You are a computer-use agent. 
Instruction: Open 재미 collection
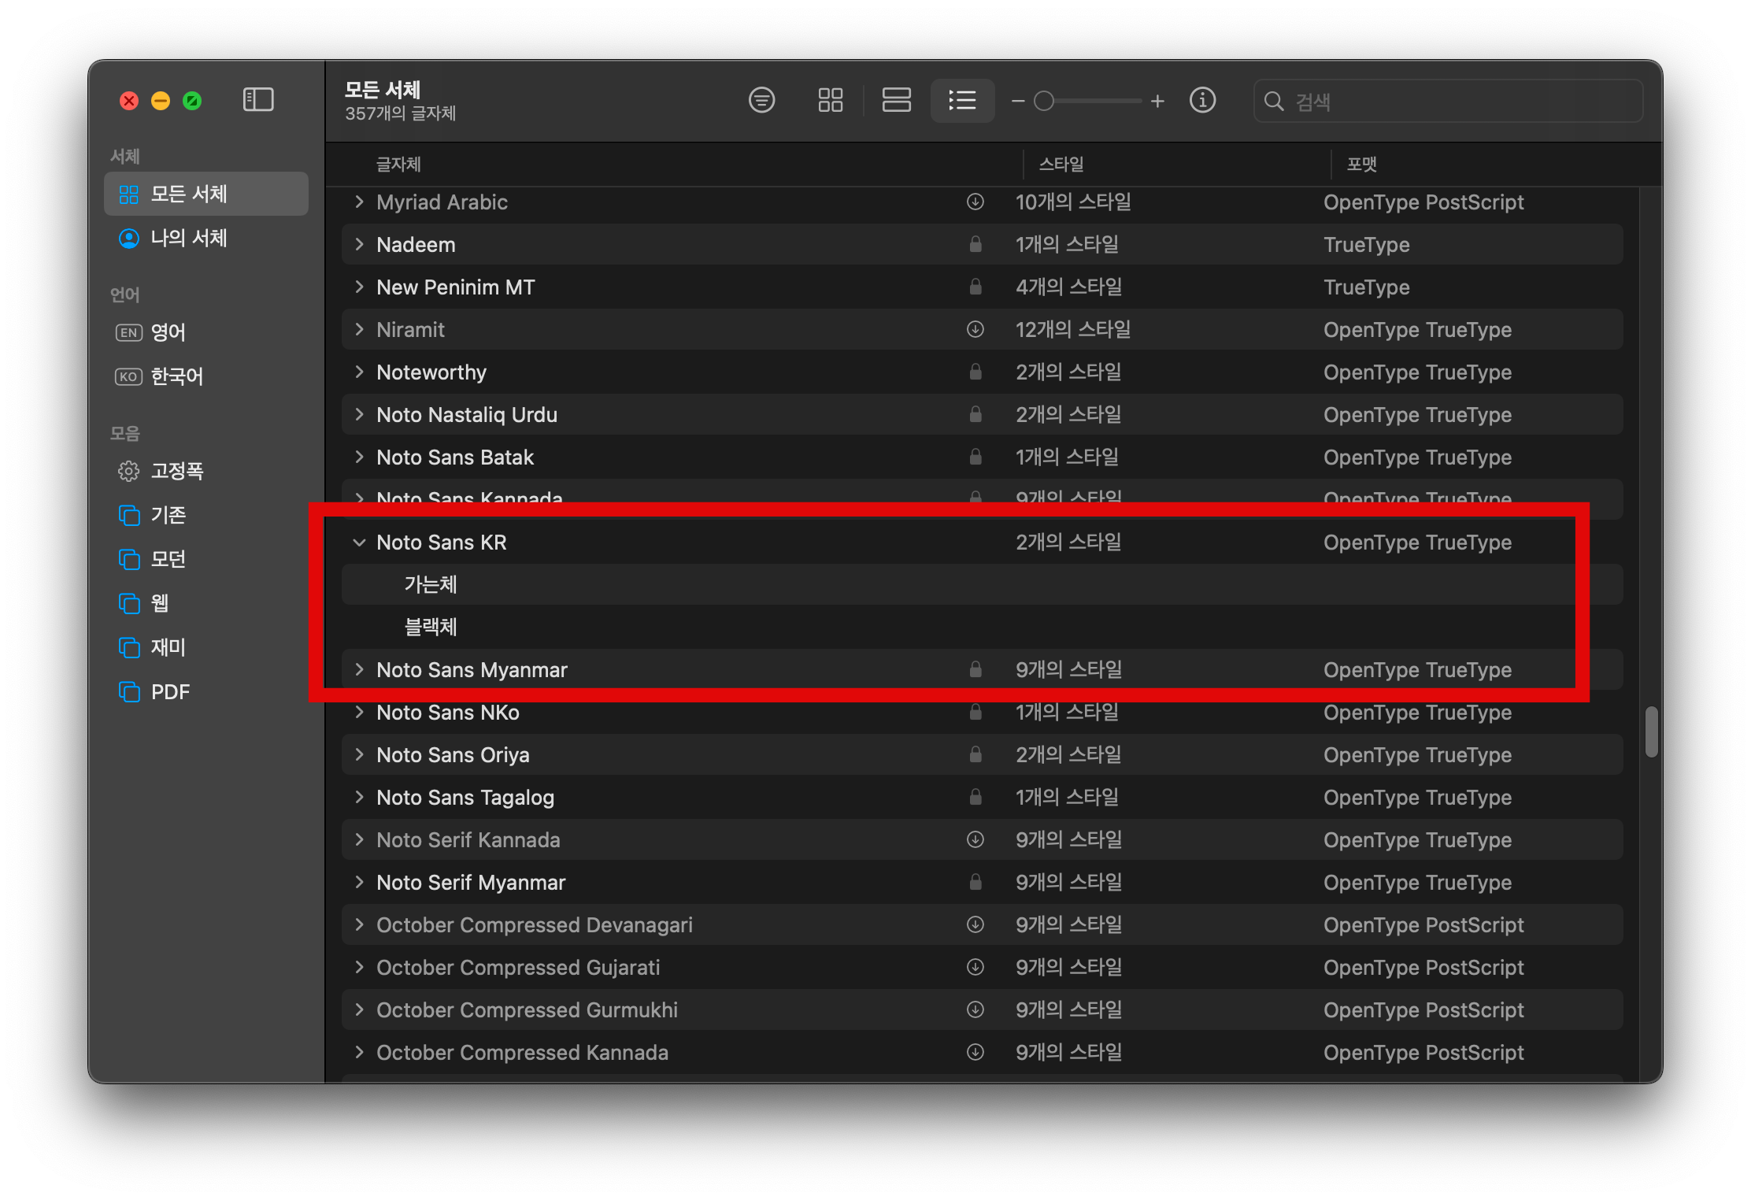pyautogui.click(x=206, y=647)
